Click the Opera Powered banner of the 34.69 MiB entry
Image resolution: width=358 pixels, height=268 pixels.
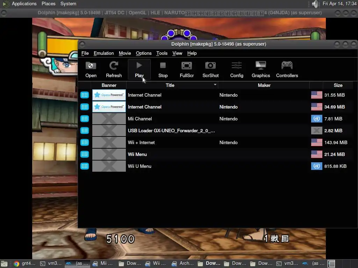coord(109,107)
